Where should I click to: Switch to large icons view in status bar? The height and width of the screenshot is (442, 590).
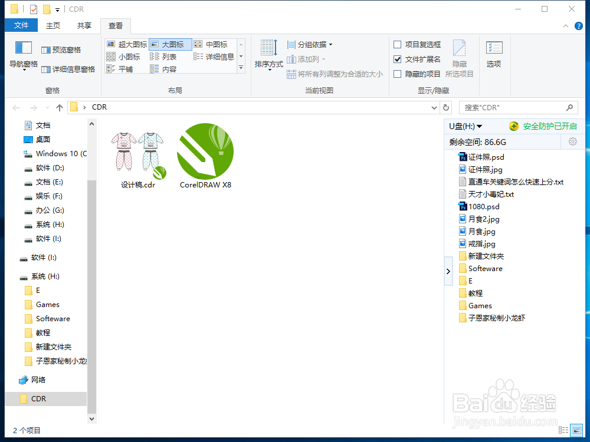pyautogui.click(x=576, y=430)
